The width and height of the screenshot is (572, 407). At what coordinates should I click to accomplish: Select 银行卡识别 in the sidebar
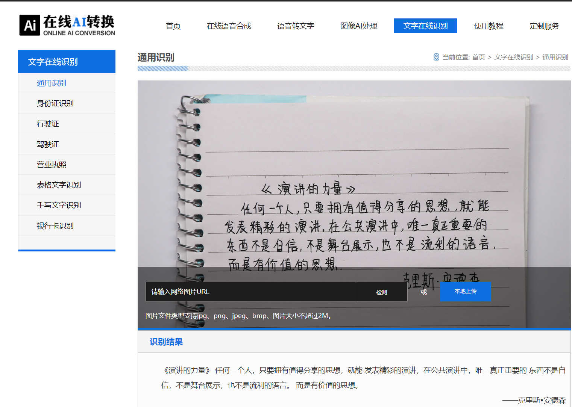tap(67, 226)
